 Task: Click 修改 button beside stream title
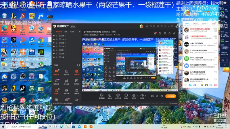point(114,32)
